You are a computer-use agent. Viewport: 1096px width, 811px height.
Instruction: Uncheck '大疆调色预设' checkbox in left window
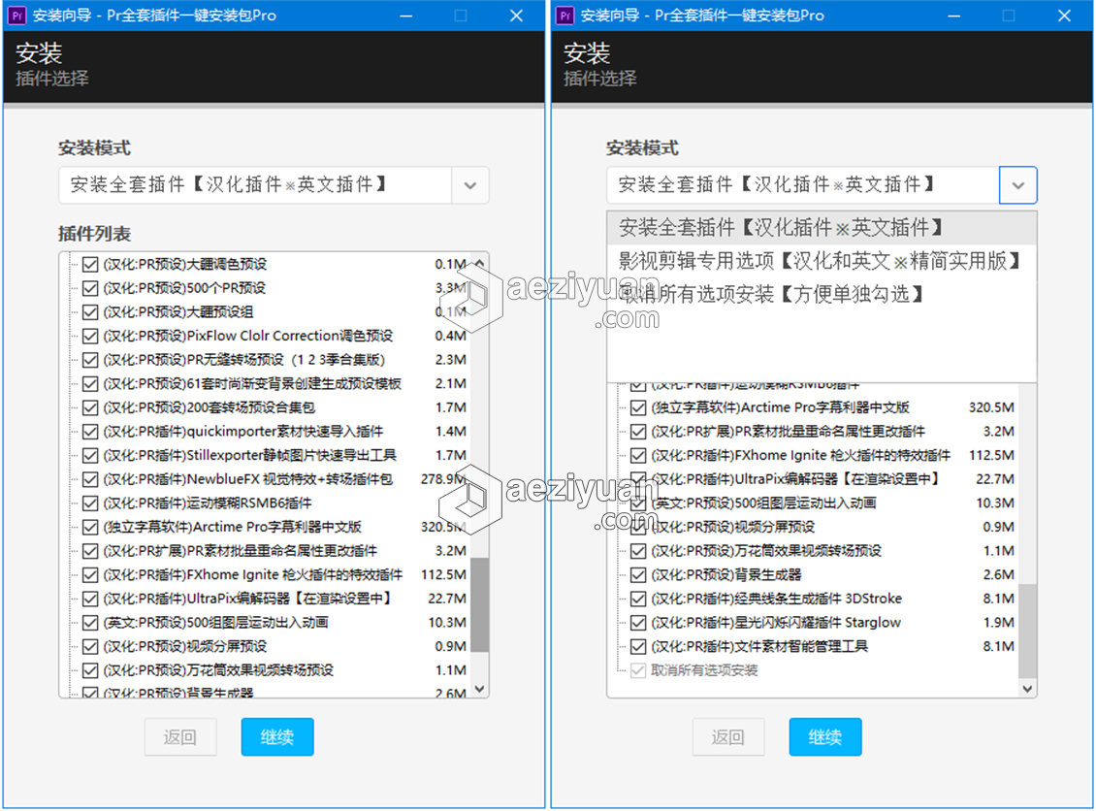pyautogui.click(x=90, y=264)
